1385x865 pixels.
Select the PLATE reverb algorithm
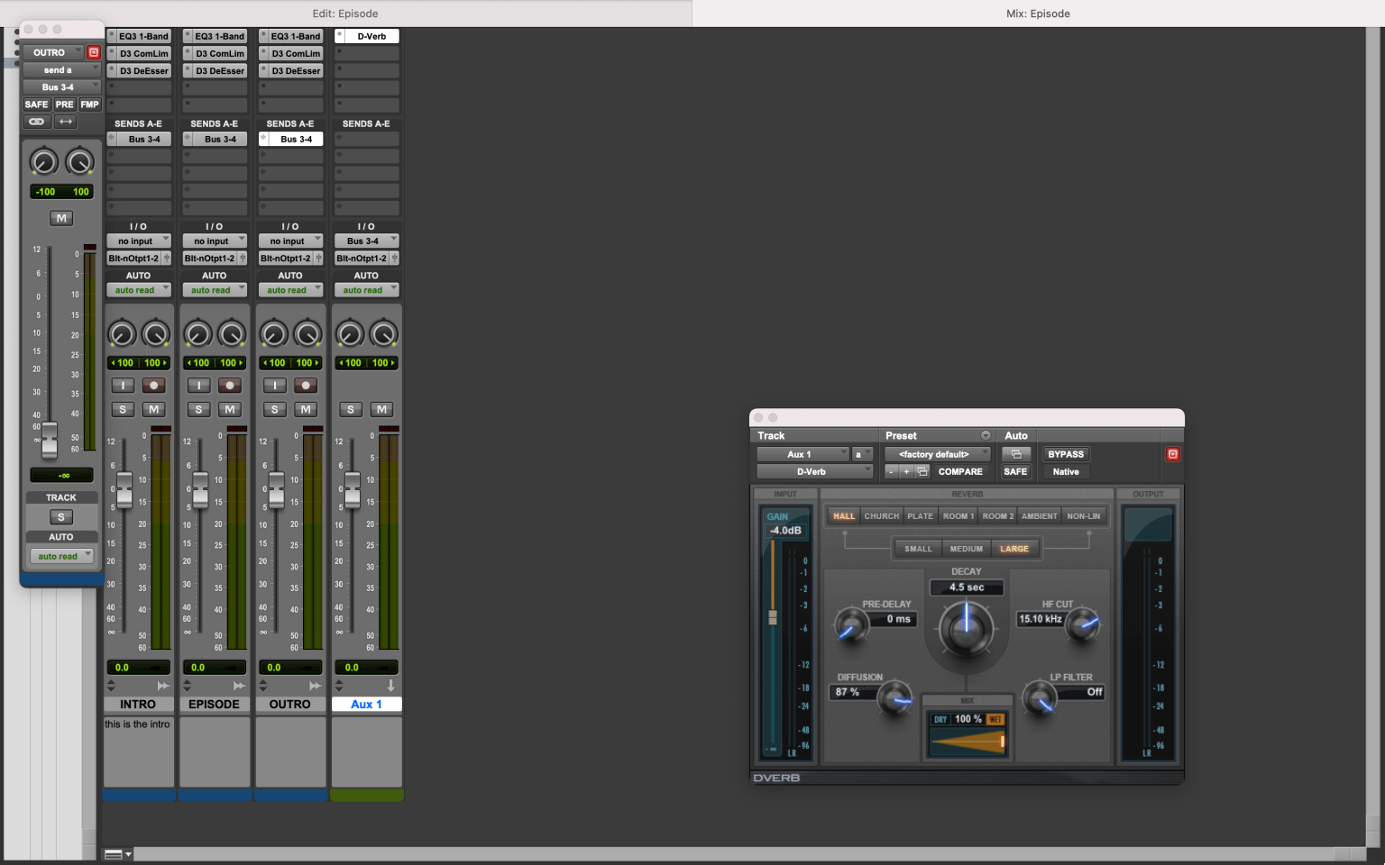[920, 516]
